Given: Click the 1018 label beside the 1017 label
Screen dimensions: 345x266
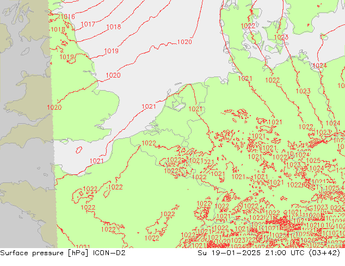Looking at the screenshot, I should pos(114,27).
